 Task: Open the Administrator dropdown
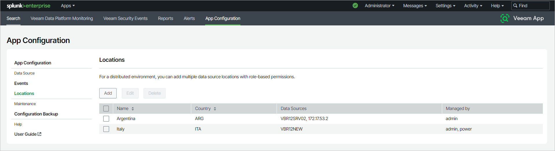[x=379, y=6]
